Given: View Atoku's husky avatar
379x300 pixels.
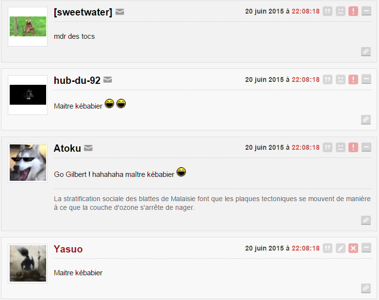Looking at the screenshot, I should [x=28, y=162].
